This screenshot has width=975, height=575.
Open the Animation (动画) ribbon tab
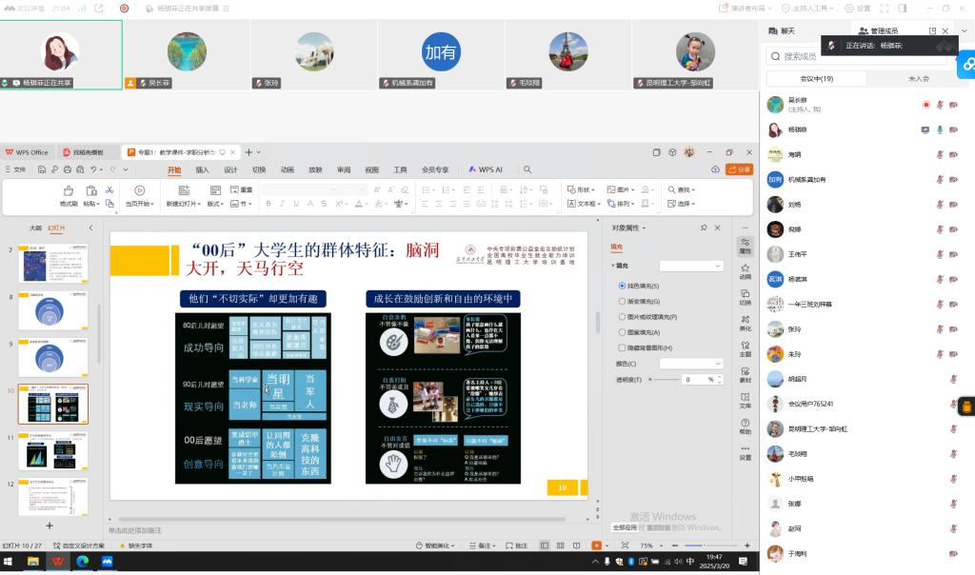(x=288, y=169)
